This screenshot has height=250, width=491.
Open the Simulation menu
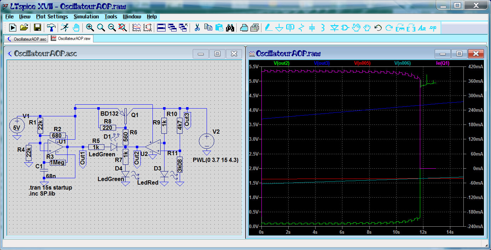coord(86,17)
